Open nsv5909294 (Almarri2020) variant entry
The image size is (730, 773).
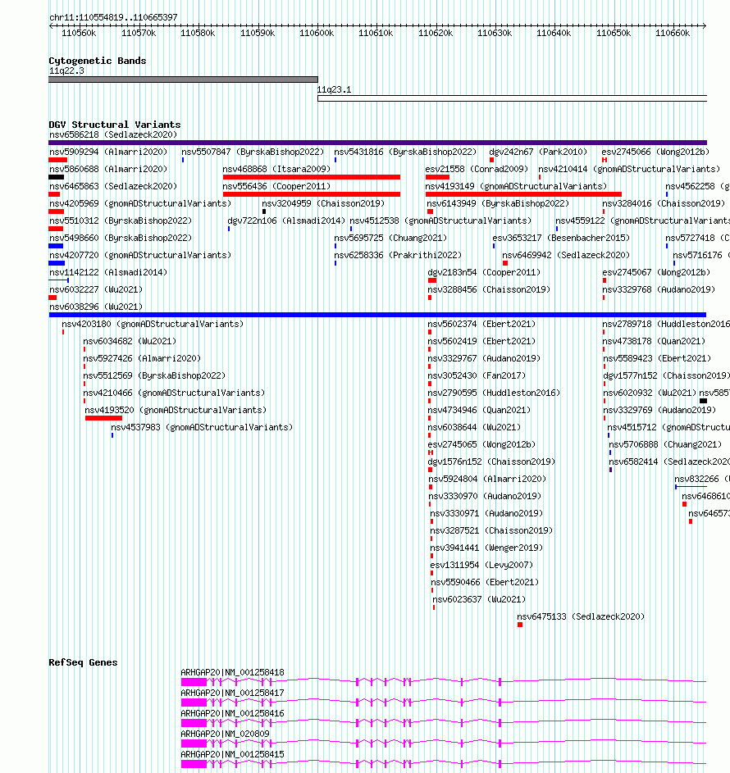click(x=108, y=152)
